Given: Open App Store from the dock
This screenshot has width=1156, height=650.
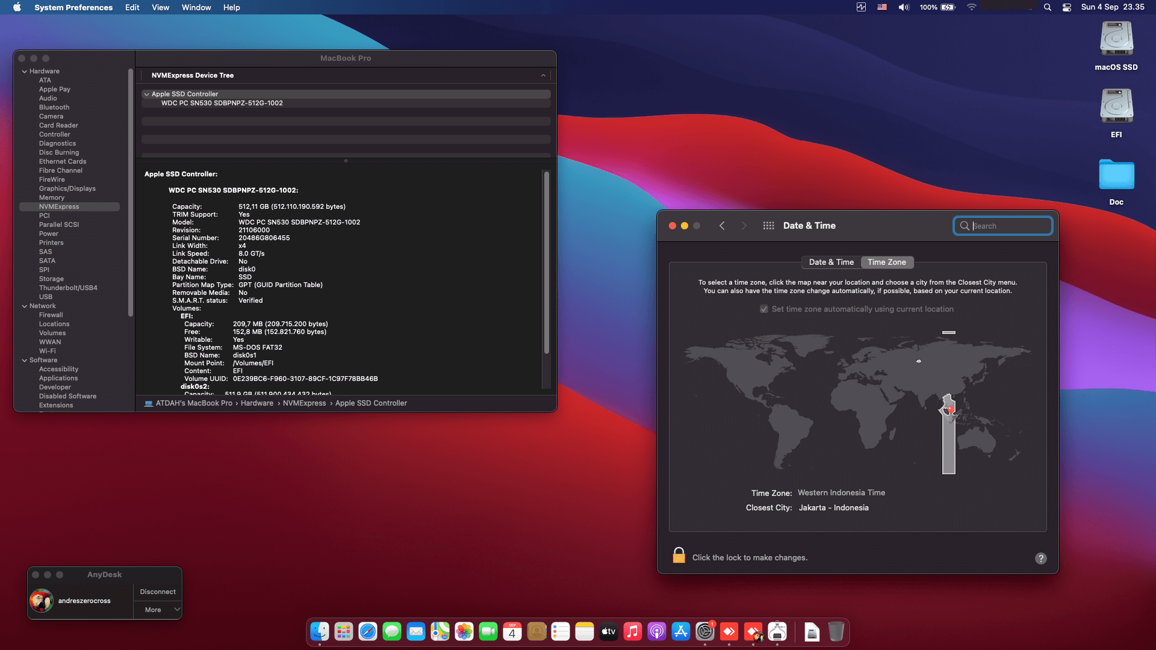Looking at the screenshot, I should [681, 631].
